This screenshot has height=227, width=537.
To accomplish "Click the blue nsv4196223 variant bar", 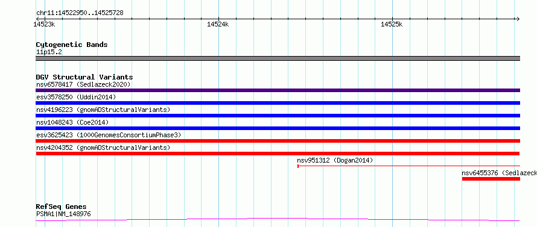I will (x=278, y=116).
